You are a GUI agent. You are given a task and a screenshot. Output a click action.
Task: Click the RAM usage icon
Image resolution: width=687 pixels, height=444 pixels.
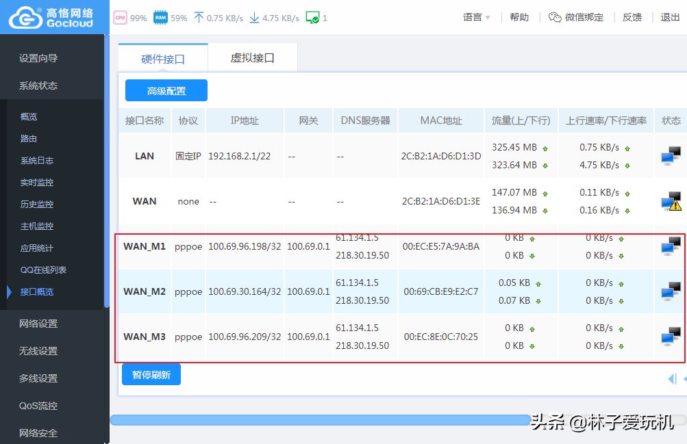(x=160, y=18)
